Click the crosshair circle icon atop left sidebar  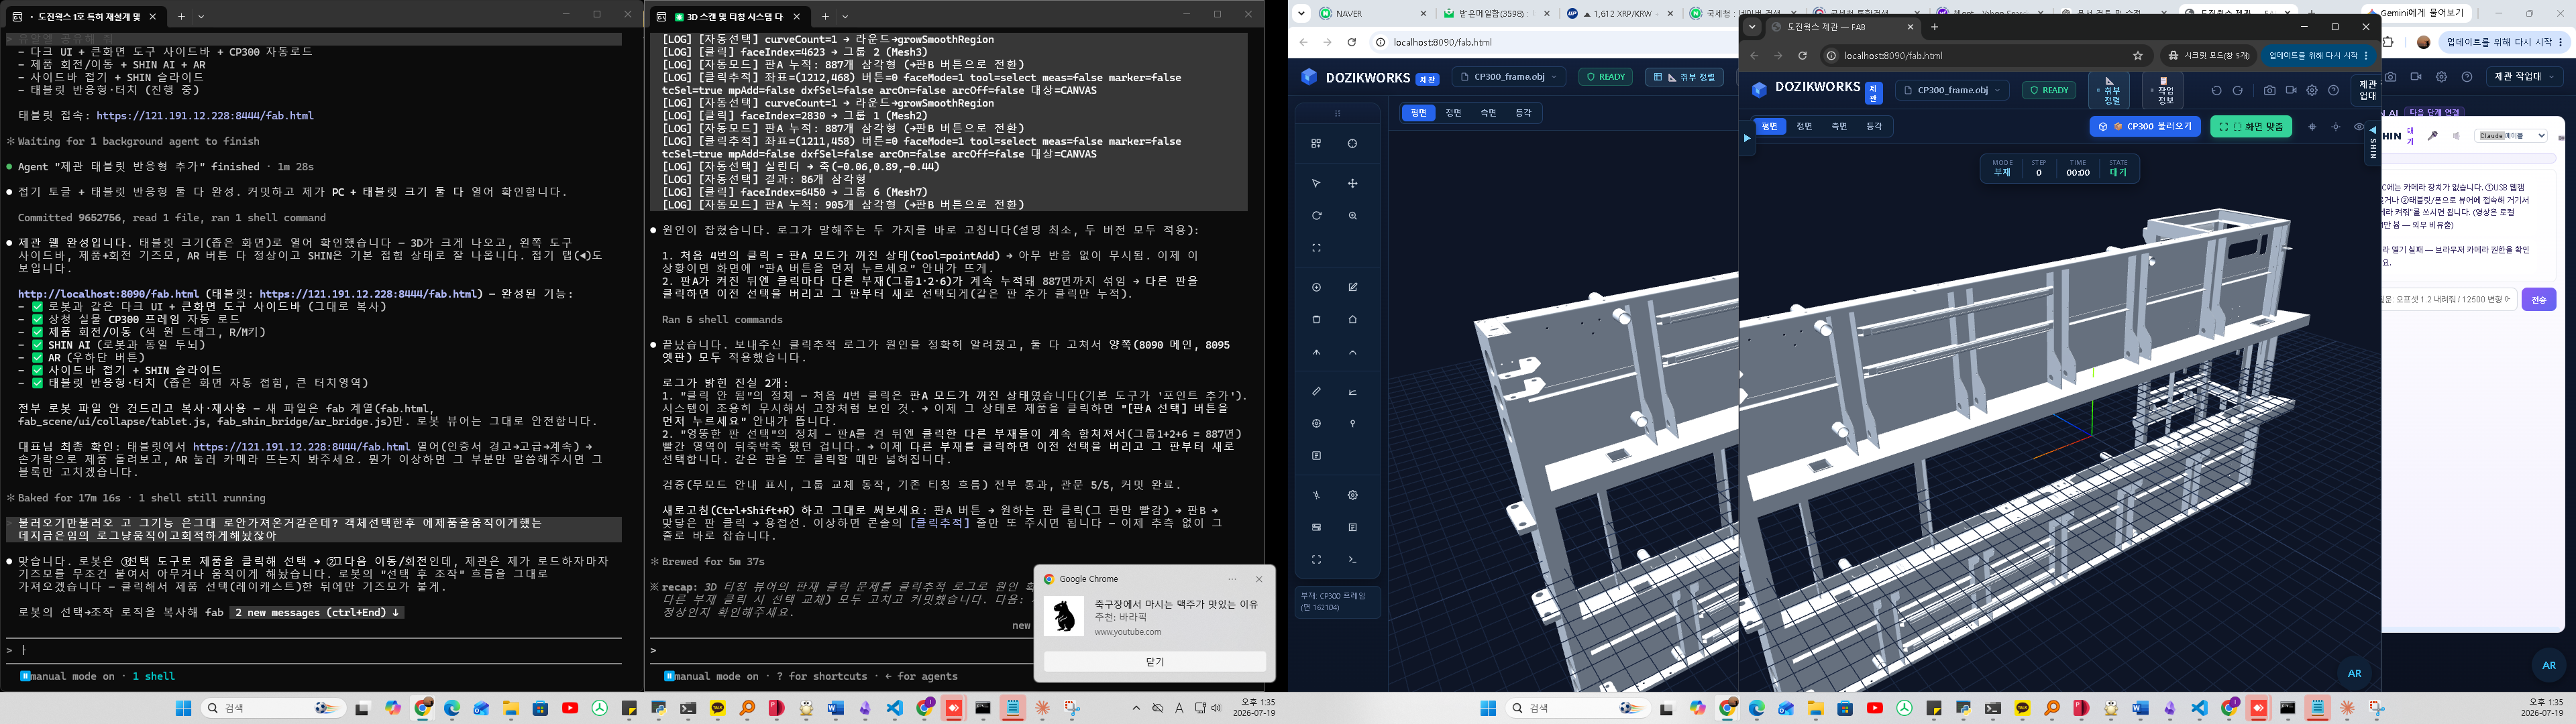click(x=1352, y=144)
